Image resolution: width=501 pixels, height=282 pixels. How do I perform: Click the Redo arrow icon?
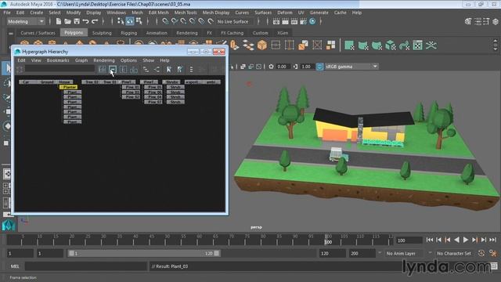click(95, 21)
